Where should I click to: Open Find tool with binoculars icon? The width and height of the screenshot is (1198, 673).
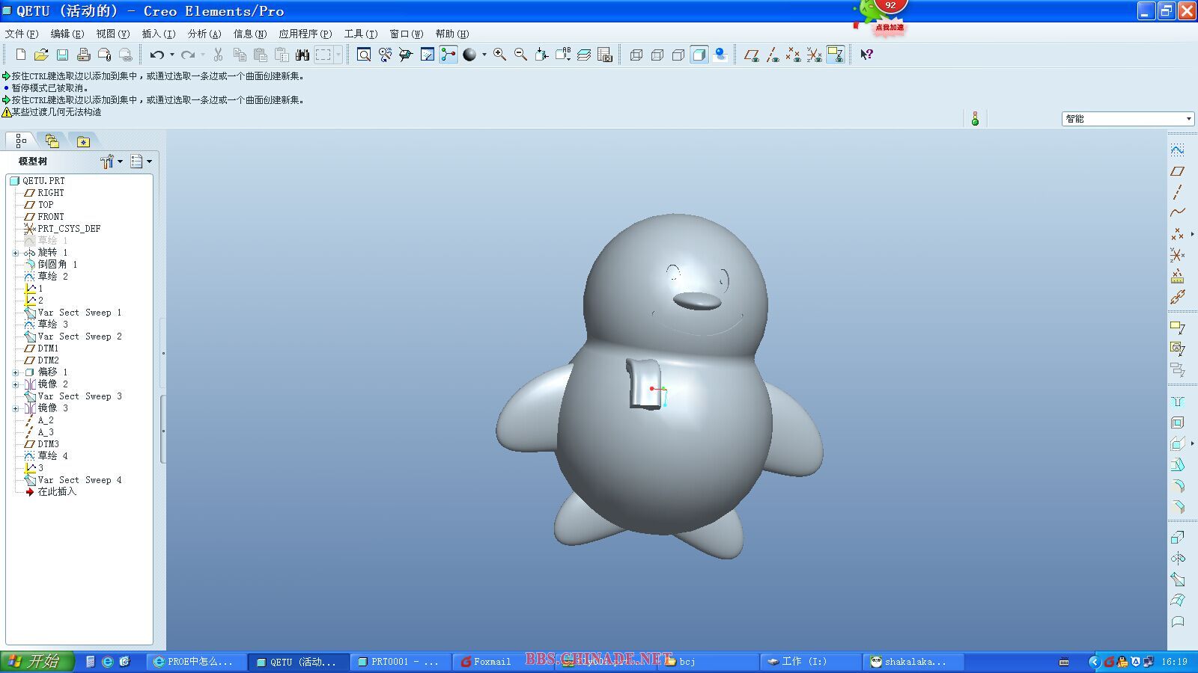302,55
